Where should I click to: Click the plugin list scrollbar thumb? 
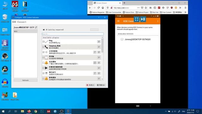tap(102, 46)
